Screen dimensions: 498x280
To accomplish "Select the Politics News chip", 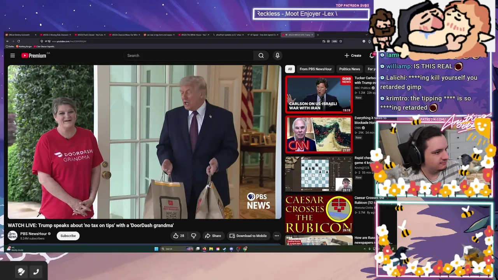I will tap(349, 69).
